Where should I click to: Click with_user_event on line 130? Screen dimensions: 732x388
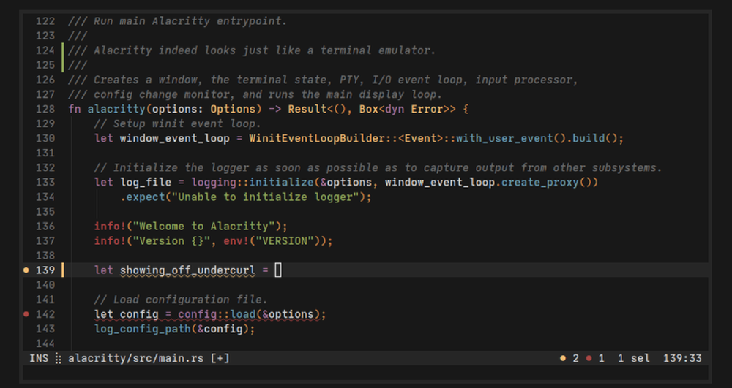click(x=504, y=138)
